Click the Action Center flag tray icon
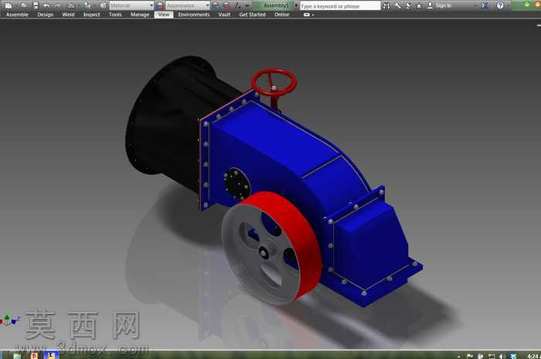541x359 pixels. pyautogui.click(x=470, y=356)
